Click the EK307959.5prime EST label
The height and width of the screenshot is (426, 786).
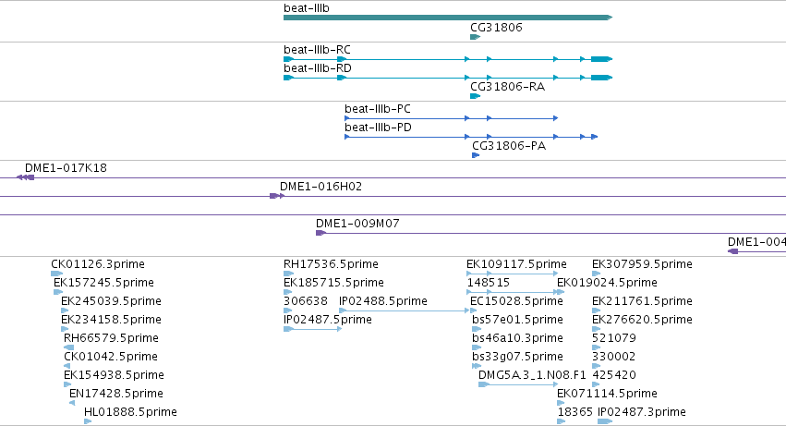(642, 264)
